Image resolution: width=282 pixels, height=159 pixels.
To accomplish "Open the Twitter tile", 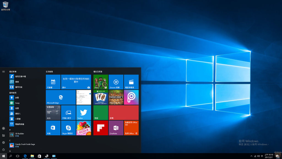I will 84,113.
